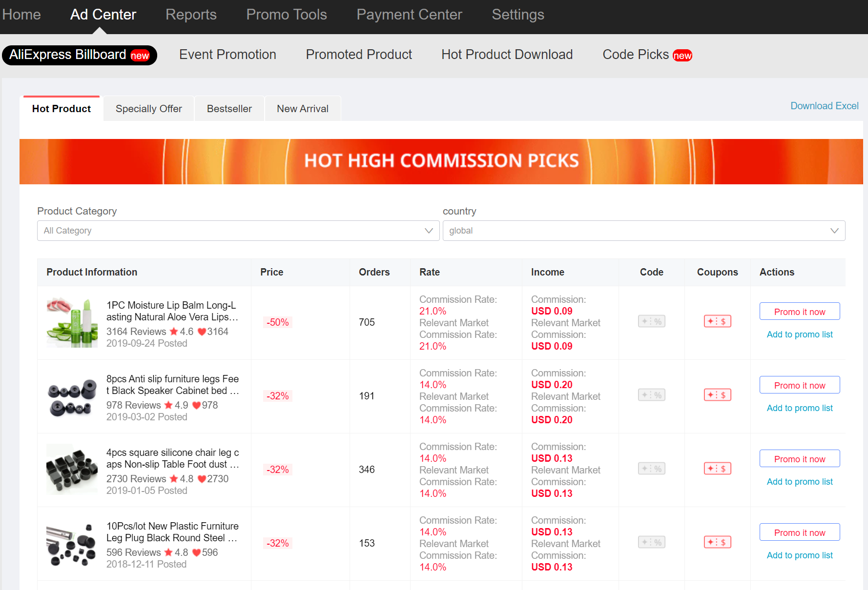Add 10Pcs/lot Plastic Furniture to promo list
Screen dimensions: 868x590
point(800,555)
